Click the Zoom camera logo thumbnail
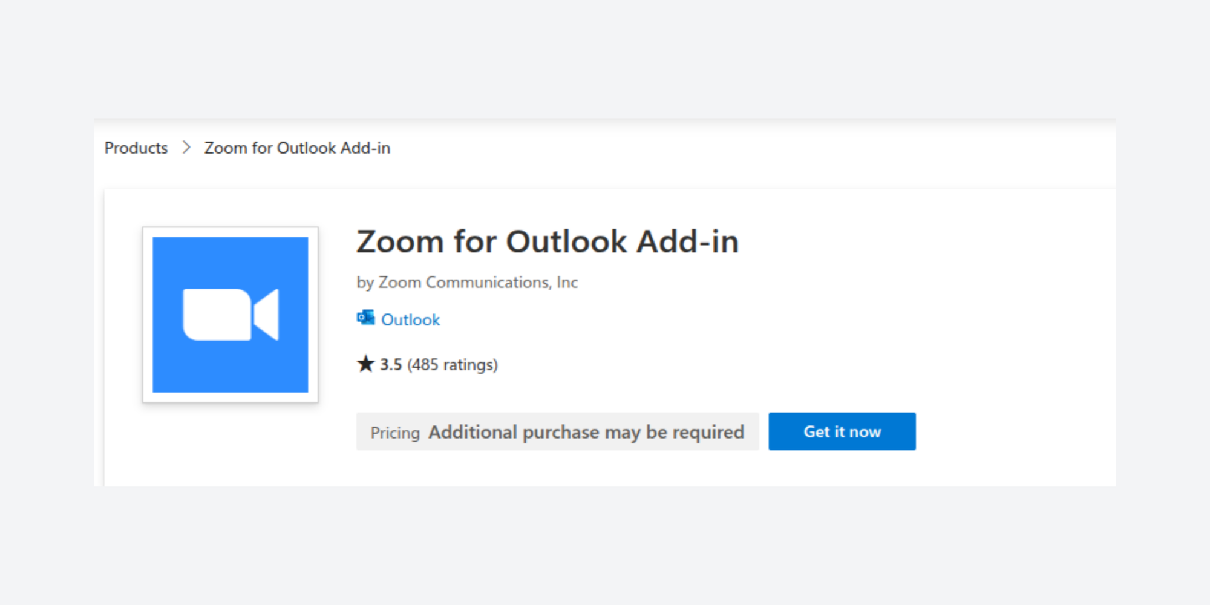1210x605 pixels. (x=231, y=315)
